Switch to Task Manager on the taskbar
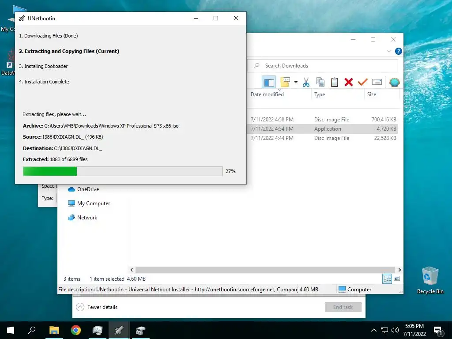This screenshot has height=339, width=452. click(x=98, y=330)
